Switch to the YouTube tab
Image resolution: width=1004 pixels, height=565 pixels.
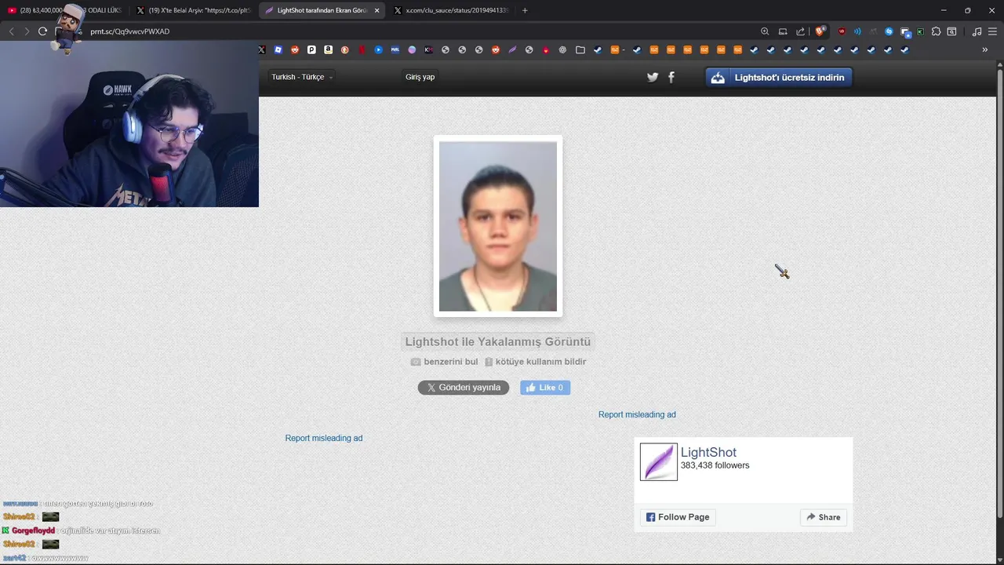(x=64, y=10)
